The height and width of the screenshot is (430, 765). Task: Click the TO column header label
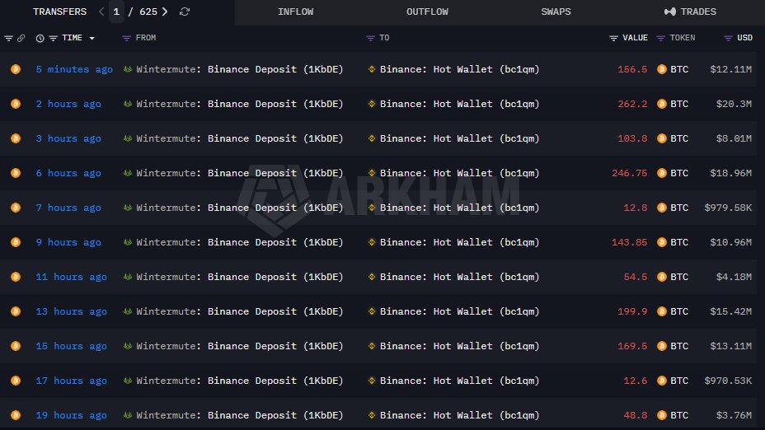(384, 38)
